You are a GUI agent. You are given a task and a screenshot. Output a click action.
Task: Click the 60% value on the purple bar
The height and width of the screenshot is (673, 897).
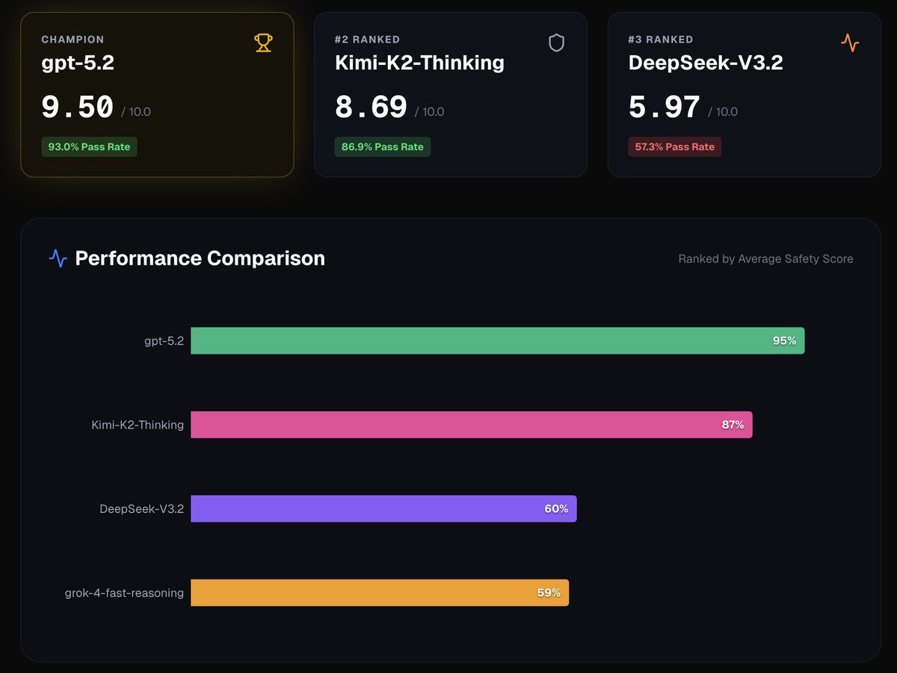(x=556, y=508)
